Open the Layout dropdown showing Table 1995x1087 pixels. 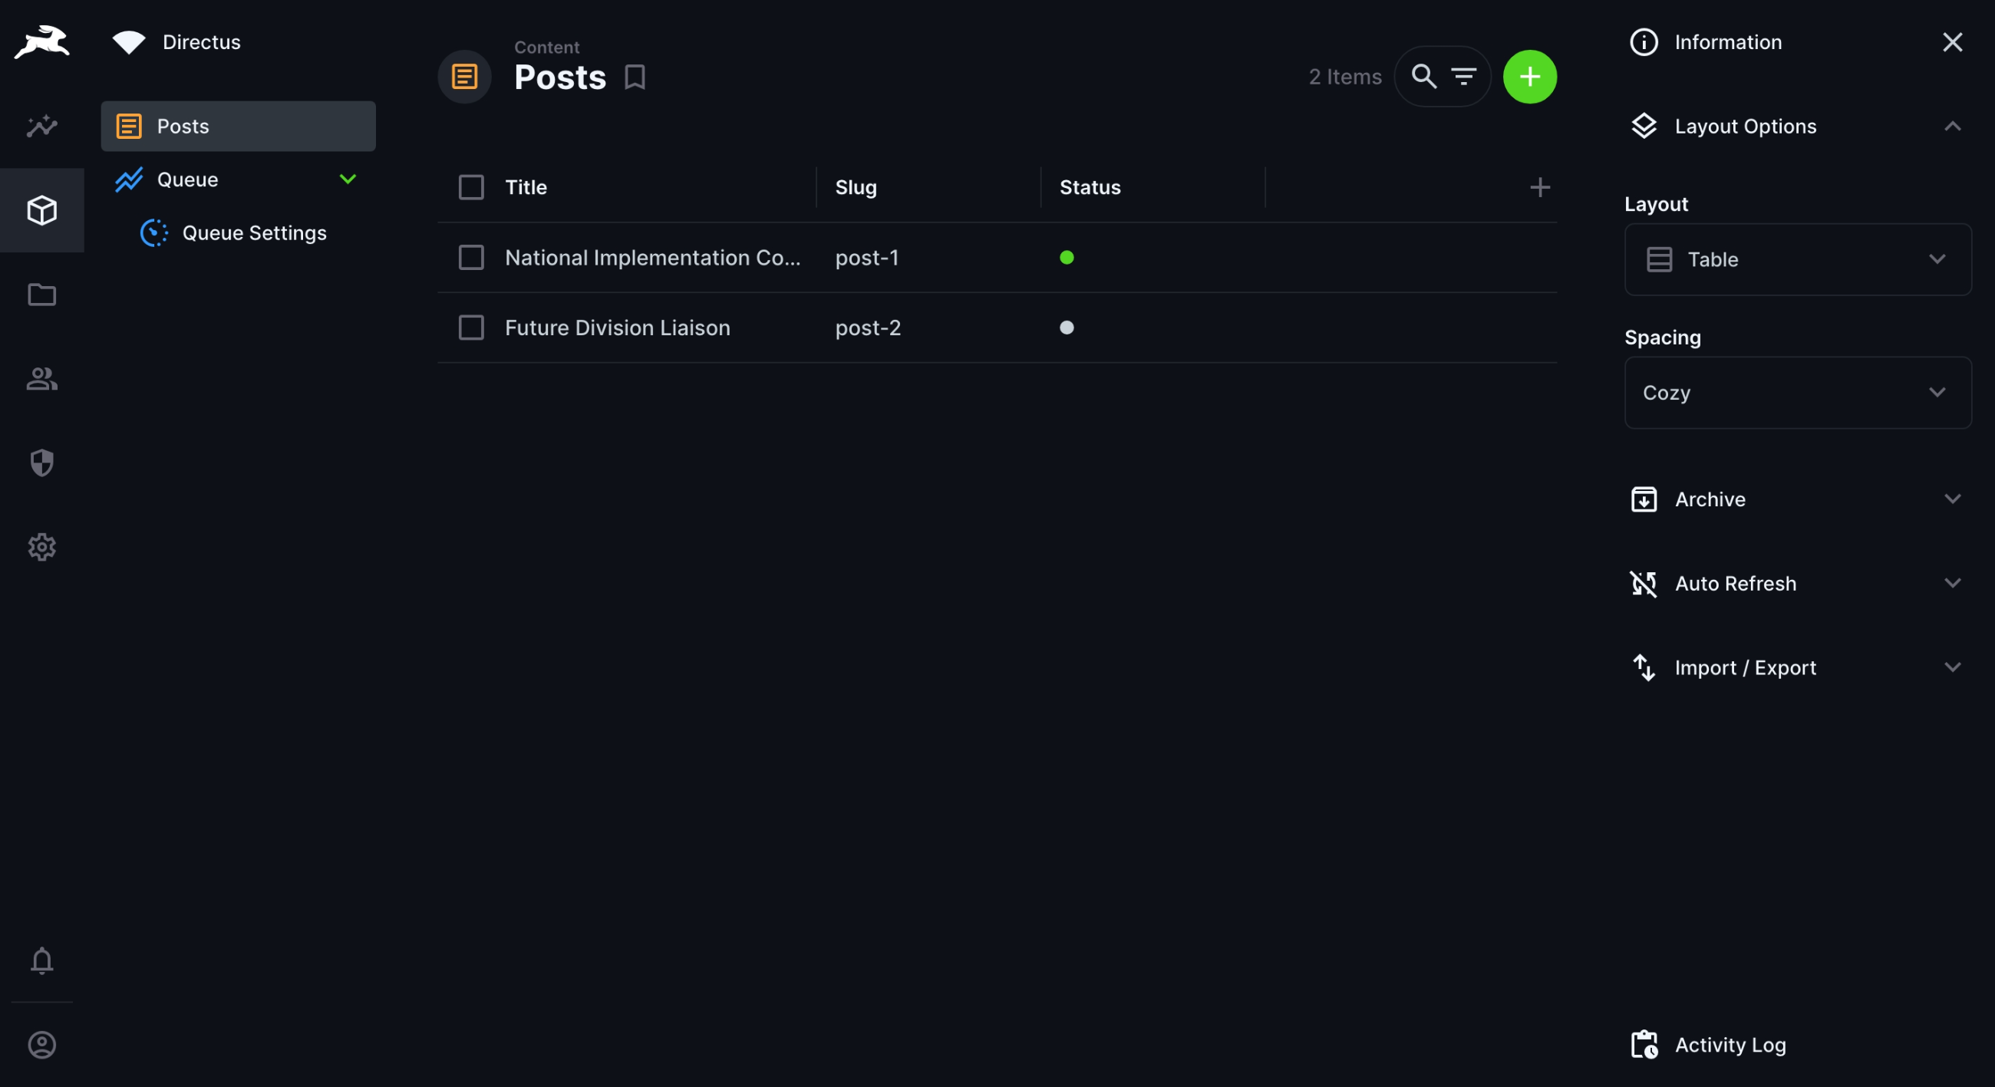(1797, 259)
